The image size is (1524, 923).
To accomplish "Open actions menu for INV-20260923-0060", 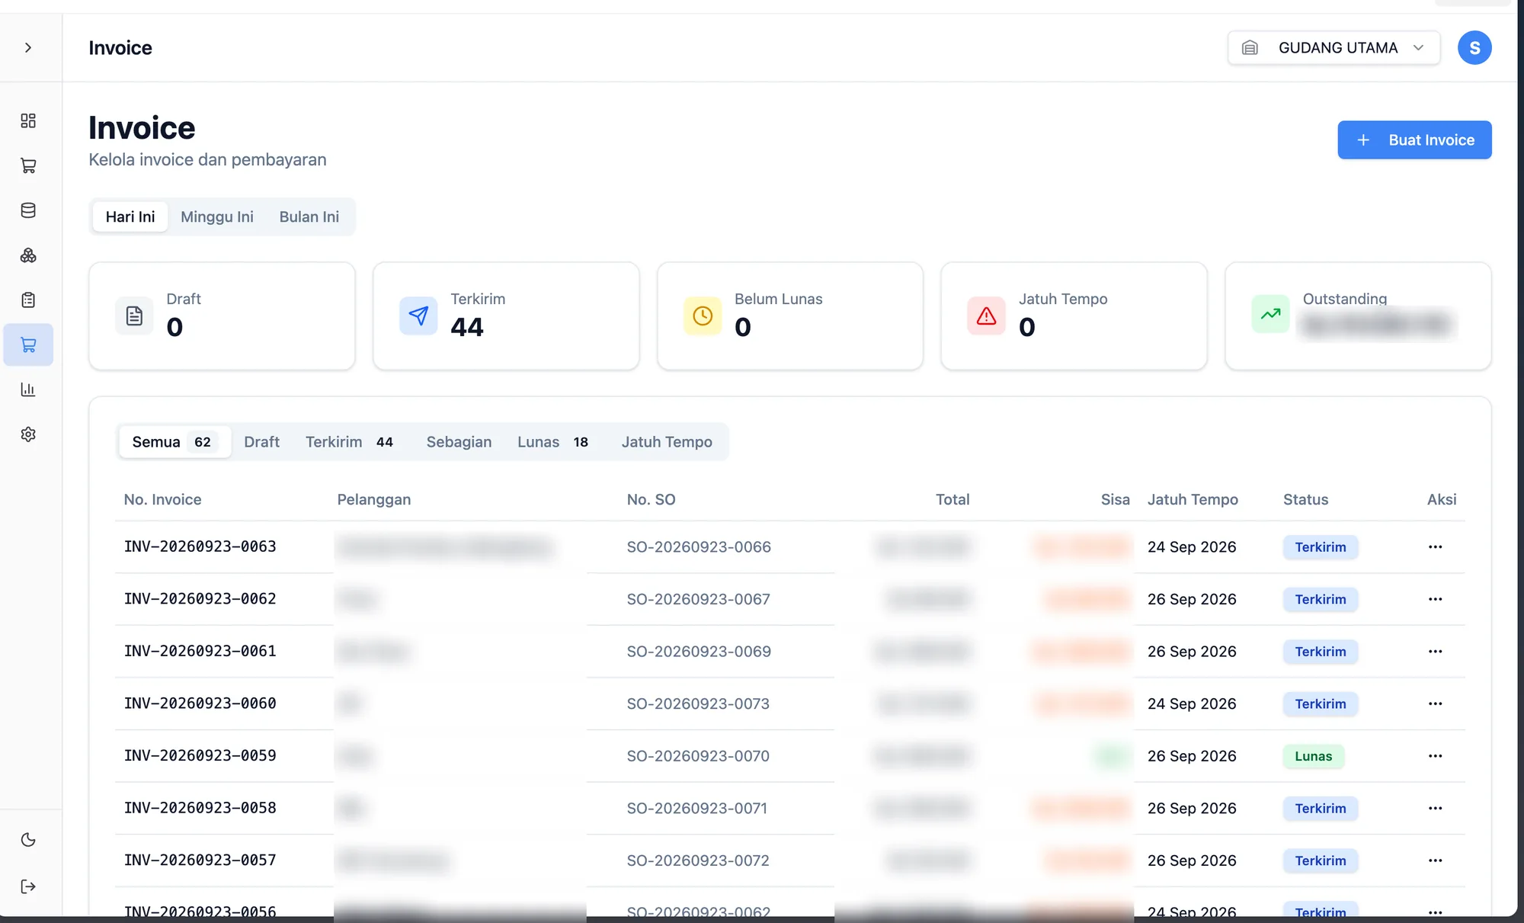I will coord(1435,703).
